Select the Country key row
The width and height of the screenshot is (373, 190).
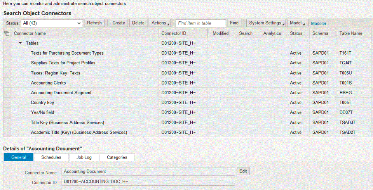click(x=188, y=103)
